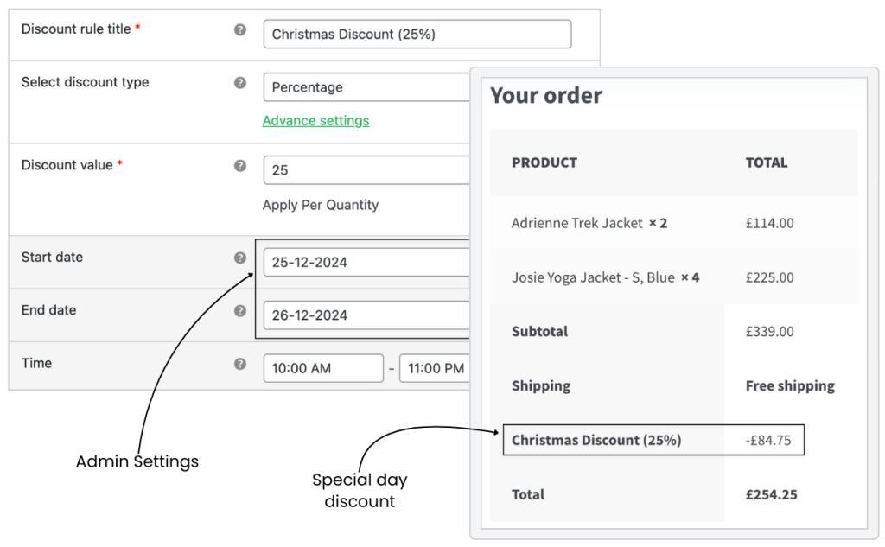Click the Discount rule title field

pos(417,35)
